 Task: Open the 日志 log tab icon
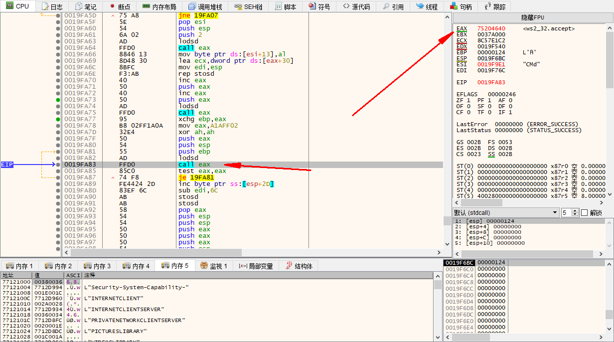pyautogui.click(x=45, y=6)
